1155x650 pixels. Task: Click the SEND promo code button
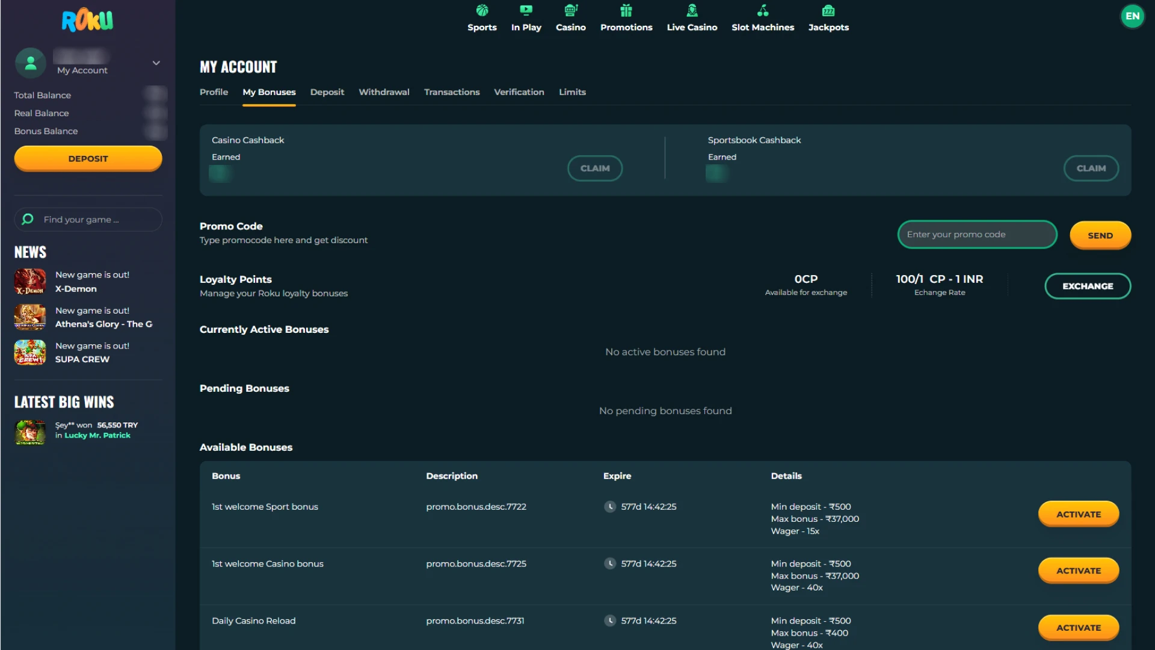[1100, 235]
